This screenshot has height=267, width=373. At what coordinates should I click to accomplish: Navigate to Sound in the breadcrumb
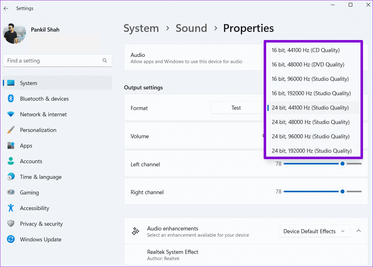click(191, 28)
